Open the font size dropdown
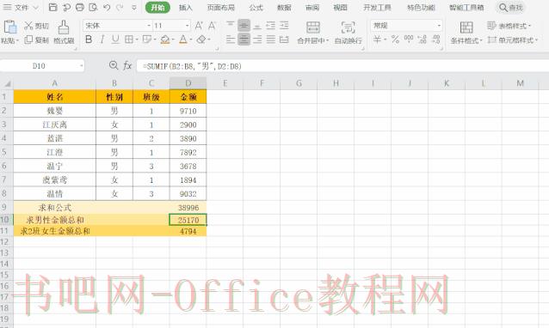This screenshot has width=549, height=328. [187, 26]
